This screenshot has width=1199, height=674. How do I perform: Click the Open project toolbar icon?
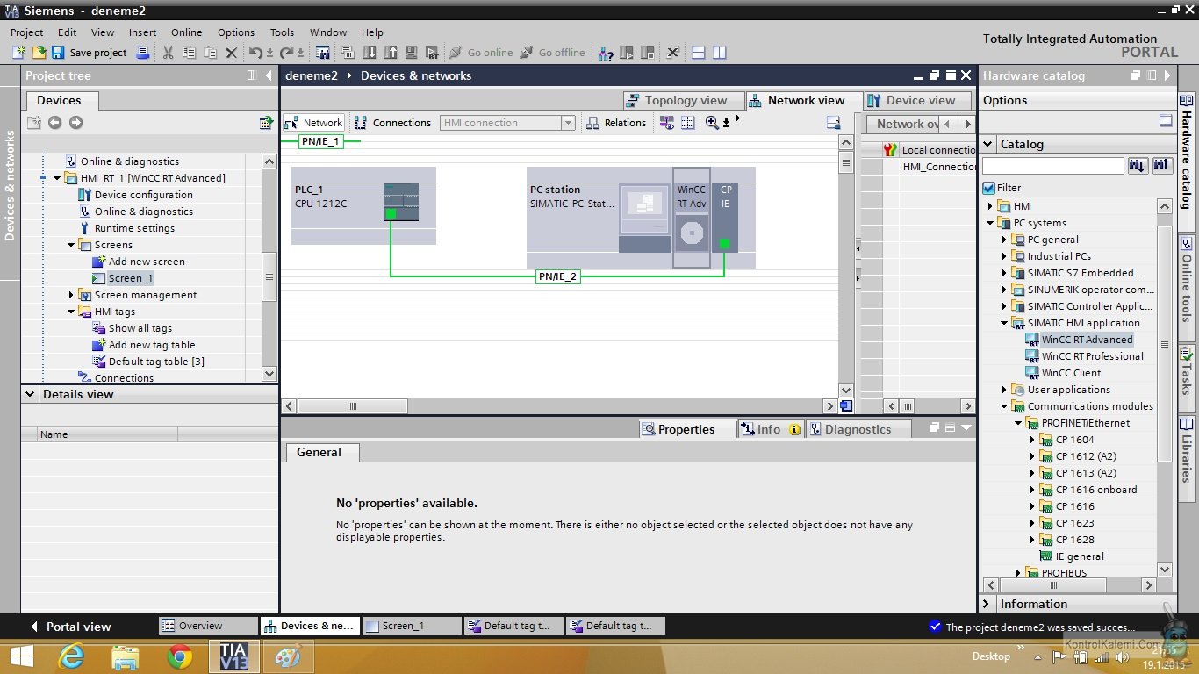pyautogui.click(x=38, y=53)
